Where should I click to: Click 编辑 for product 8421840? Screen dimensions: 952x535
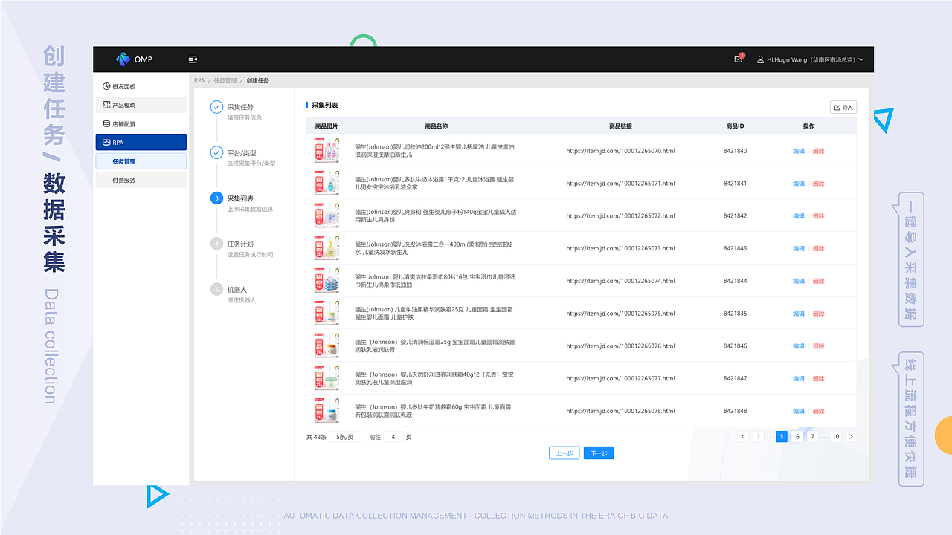[x=799, y=151]
